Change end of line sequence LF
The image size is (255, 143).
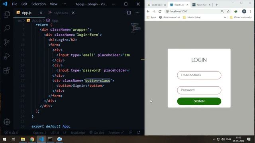[x=65, y=133]
